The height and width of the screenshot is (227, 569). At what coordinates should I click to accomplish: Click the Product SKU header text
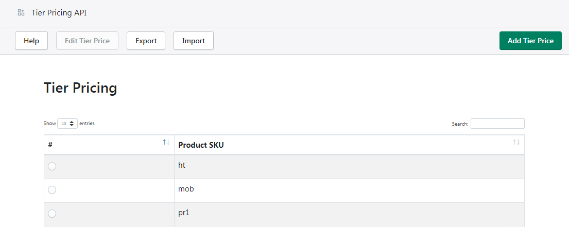pos(201,145)
